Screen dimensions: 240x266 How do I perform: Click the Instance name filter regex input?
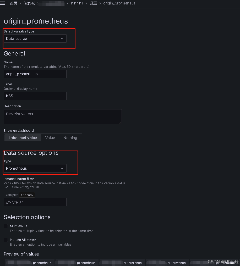pos(35,202)
